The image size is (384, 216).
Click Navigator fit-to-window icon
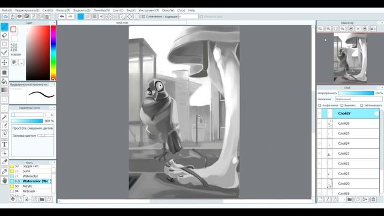point(335,29)
